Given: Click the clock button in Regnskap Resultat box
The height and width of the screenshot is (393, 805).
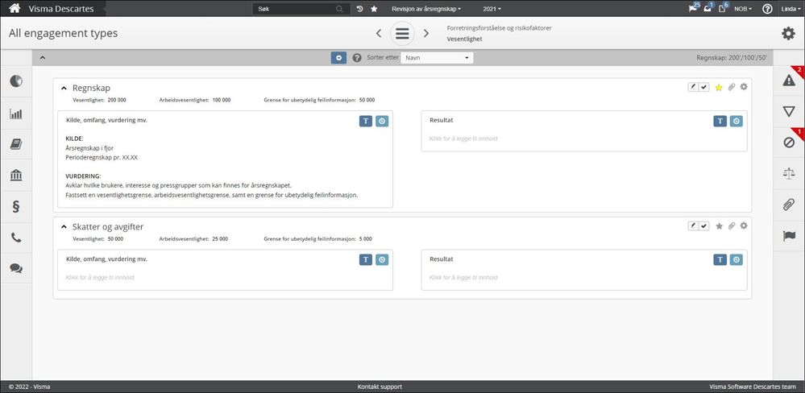Looking at the screenshot, I should 737,121.
